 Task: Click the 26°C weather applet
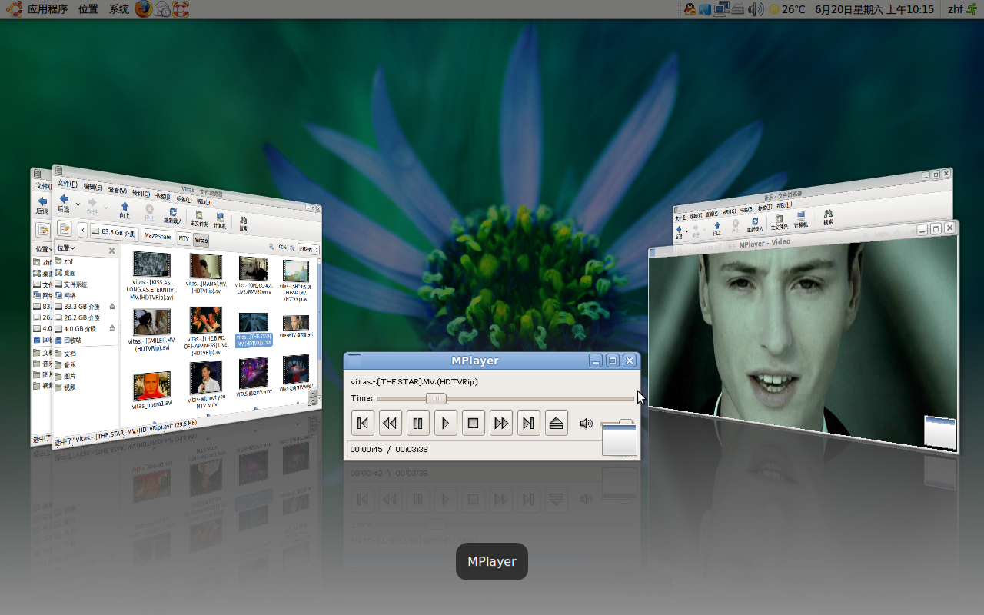coord(787,9)
